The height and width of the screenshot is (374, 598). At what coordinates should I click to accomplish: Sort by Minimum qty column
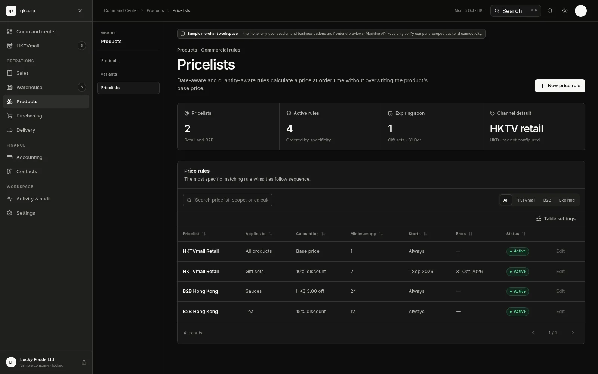coord(366,234)
